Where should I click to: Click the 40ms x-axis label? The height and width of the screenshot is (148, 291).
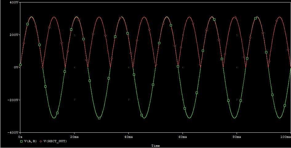128,137
